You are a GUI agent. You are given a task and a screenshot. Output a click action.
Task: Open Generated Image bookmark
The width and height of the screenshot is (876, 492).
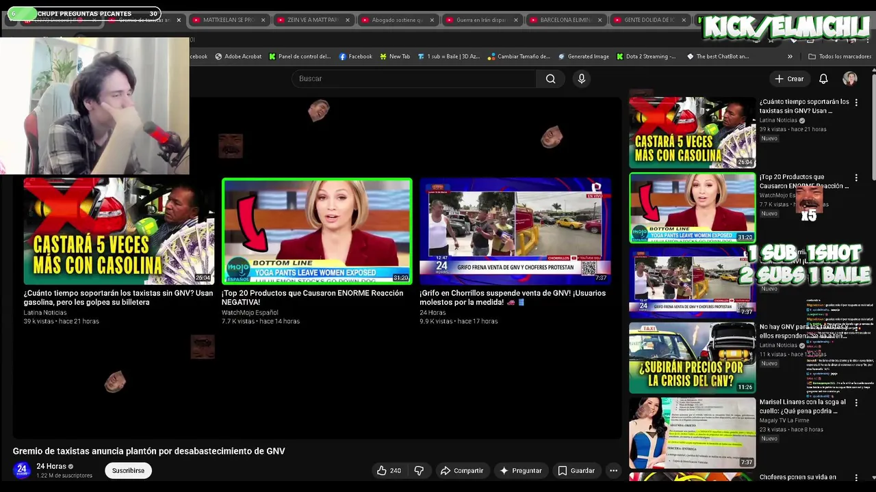(583, 57)
